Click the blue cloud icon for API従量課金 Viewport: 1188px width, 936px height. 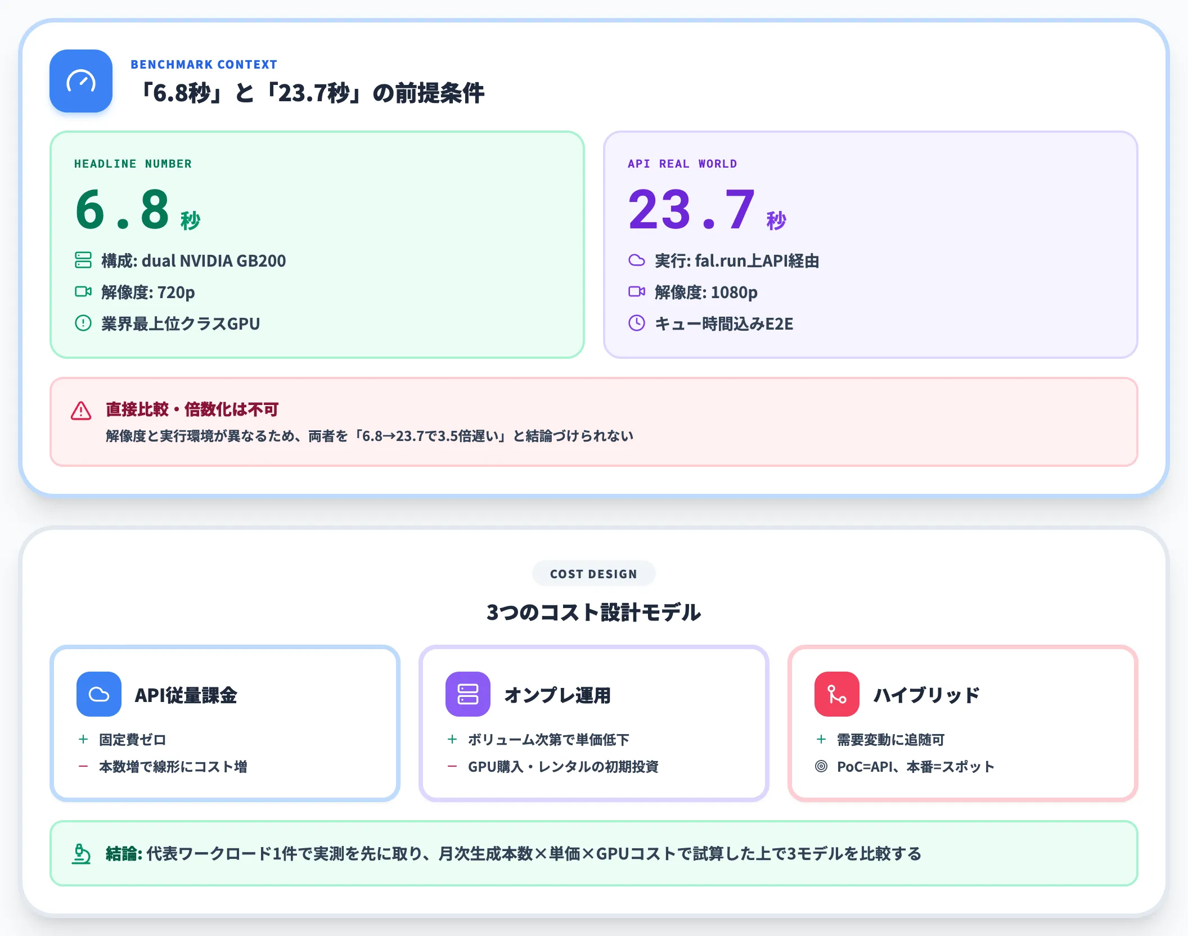99,694
